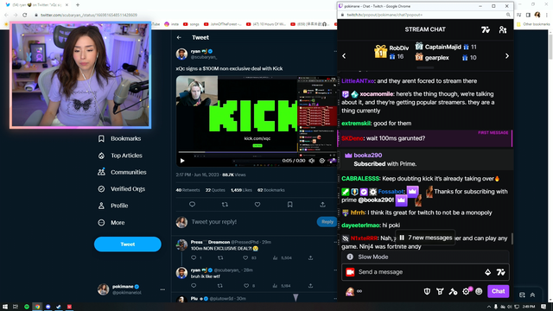The image size is (553, 311).
Task: Show previous gift leaderboard with left arrow
Action: [344, 56]
